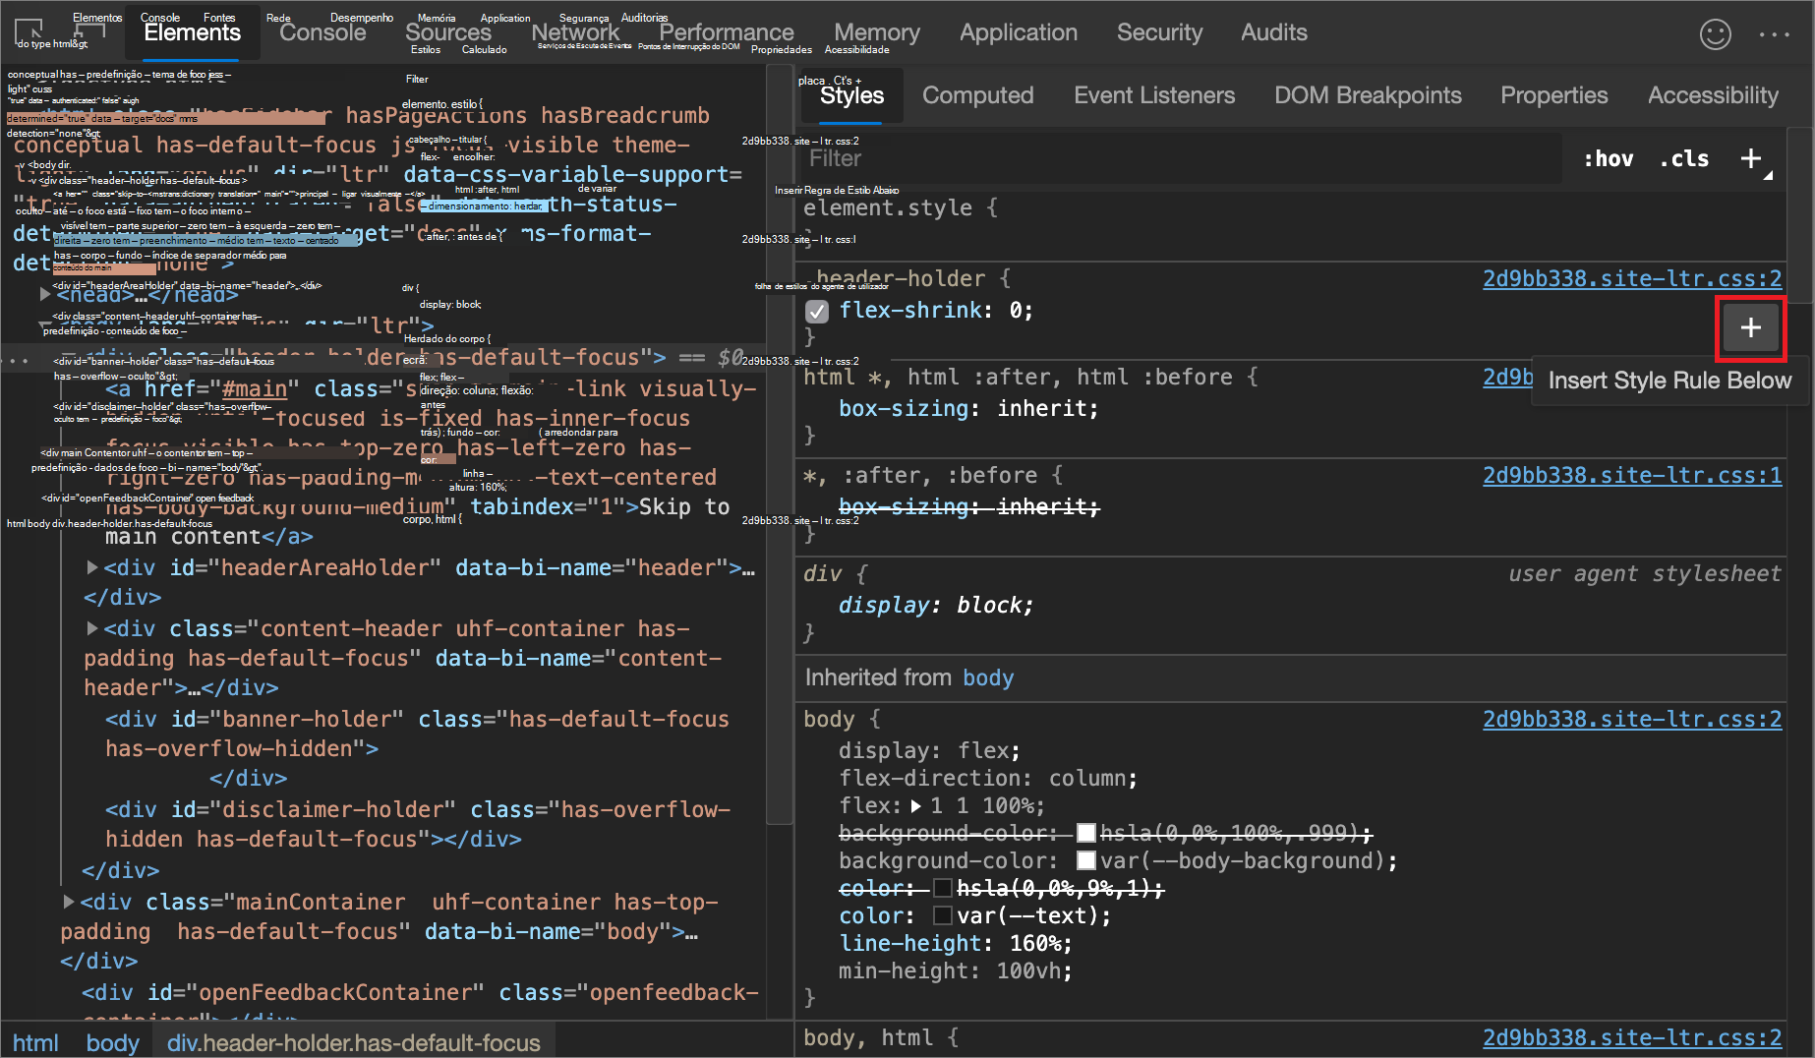The width and height of the screenshot is (1815, 1058).
Task: Click the red-boxed Insert Style Rule Below plus
Action: [x=1750, y=328]
